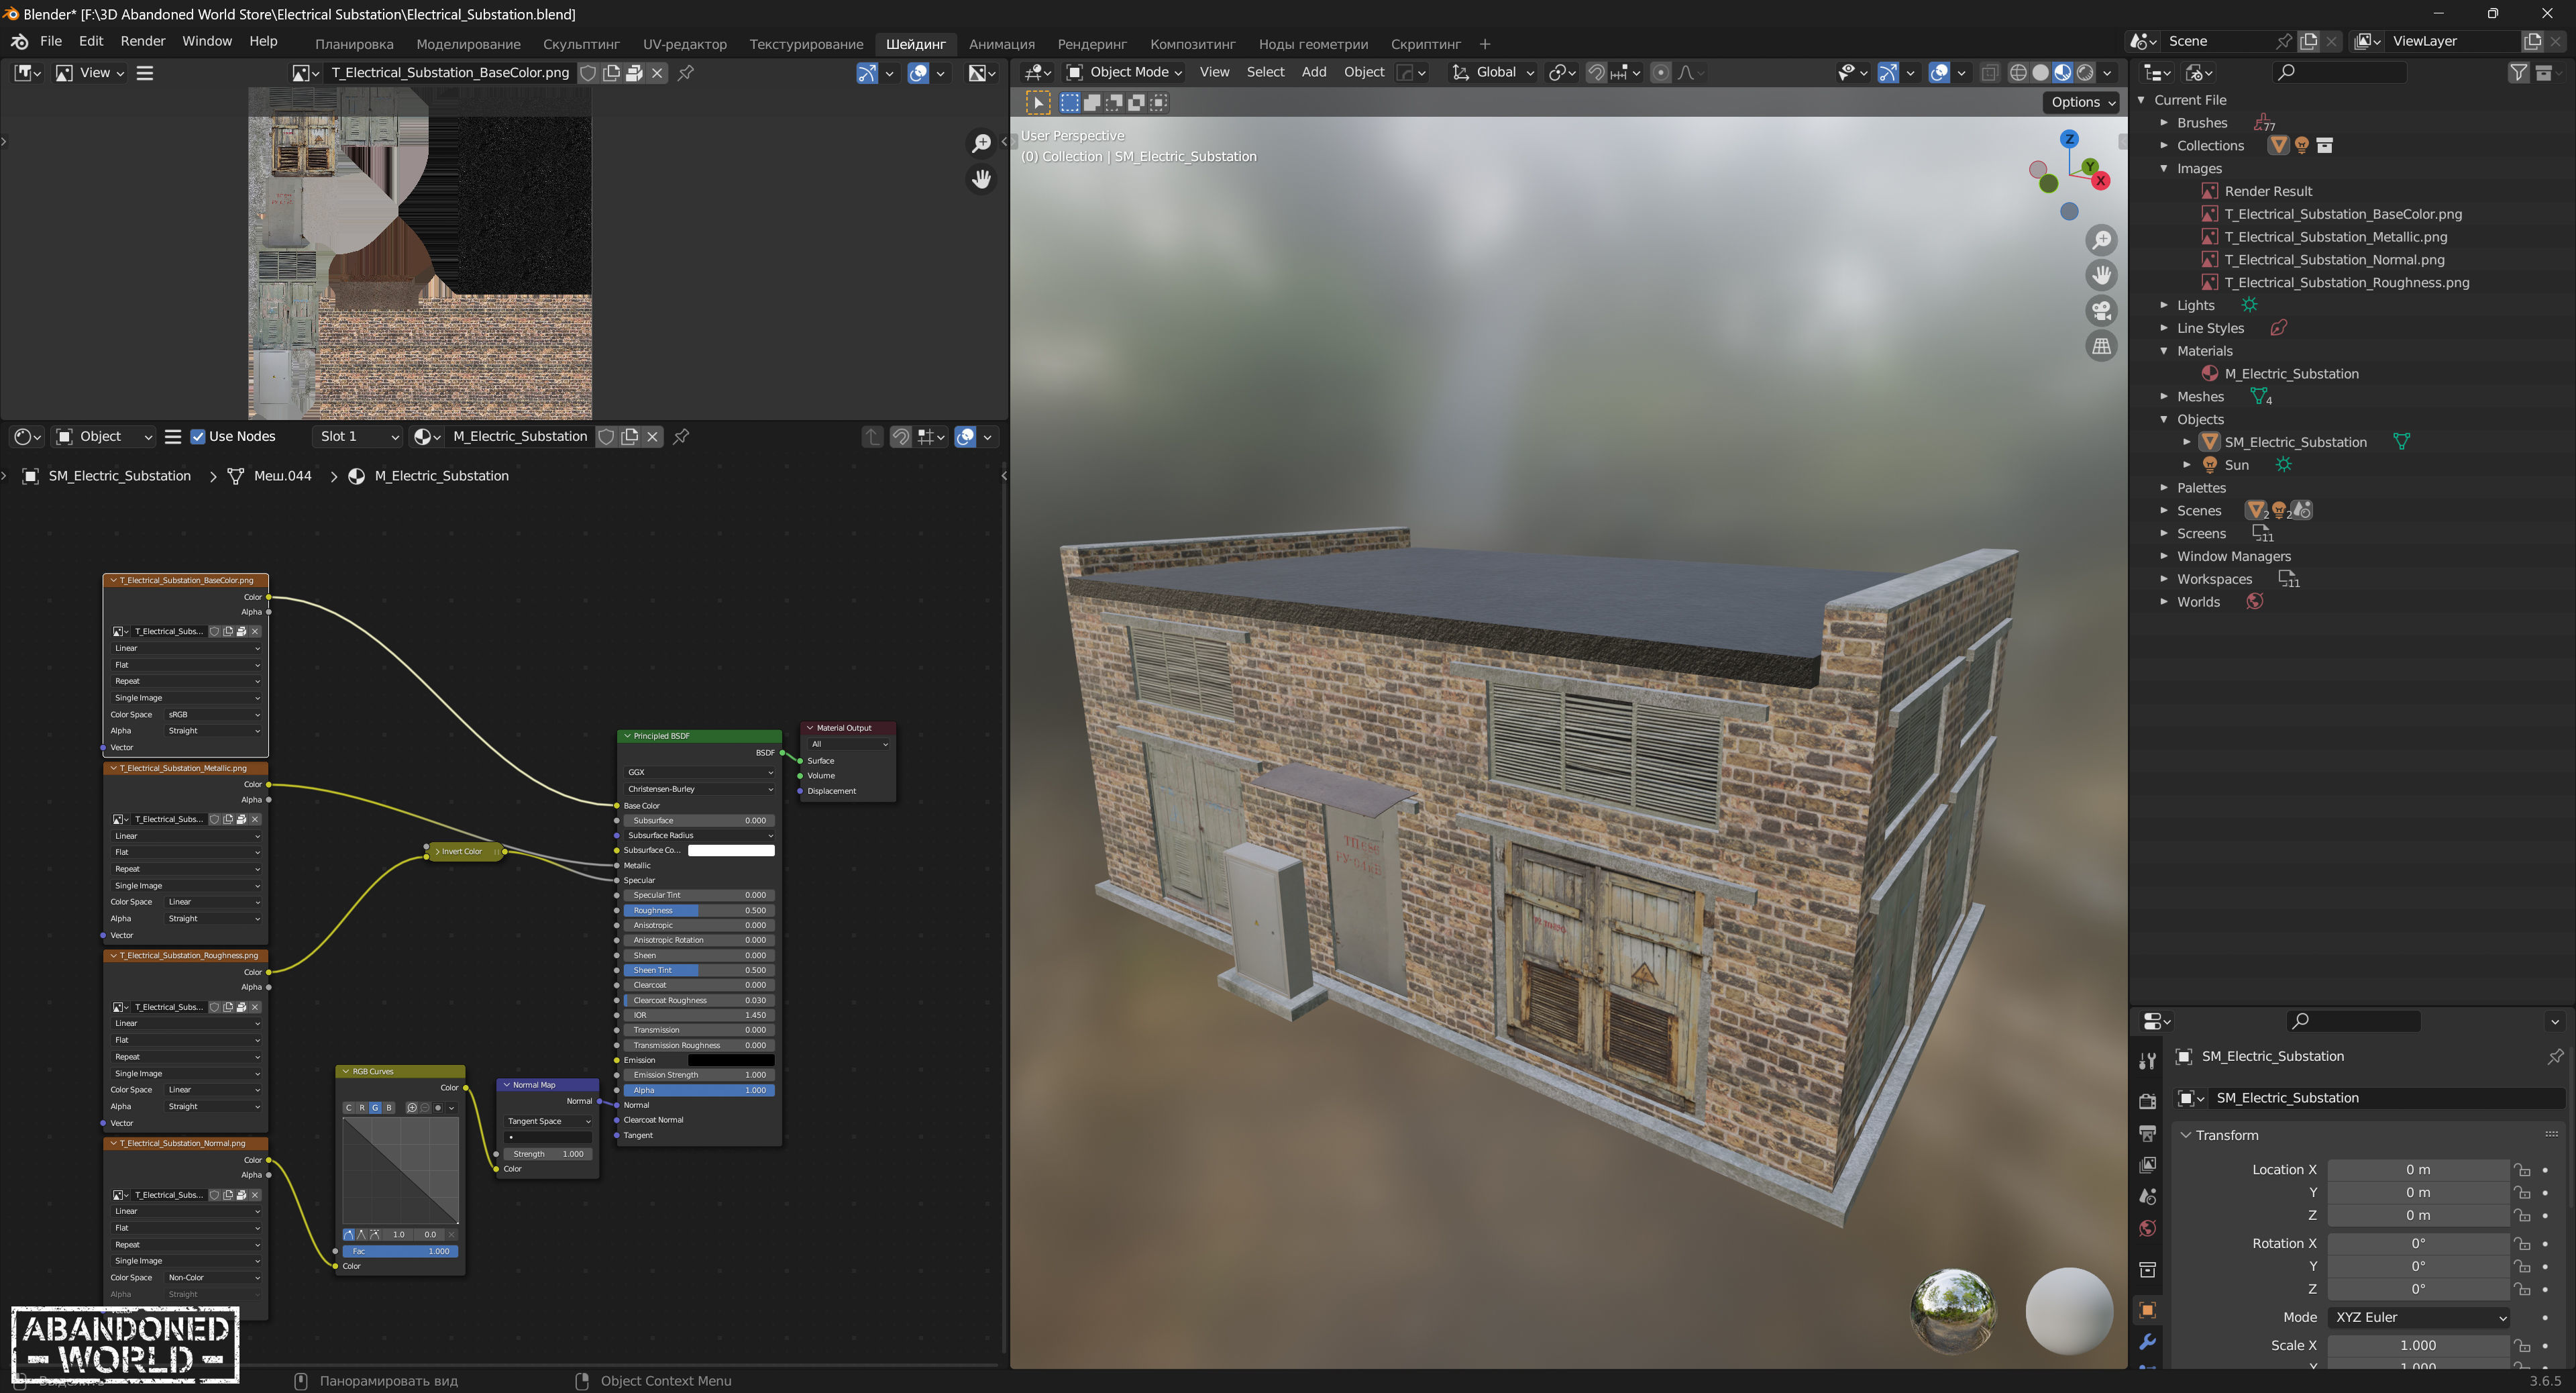Open the Render menu

[x=142, y=41]
